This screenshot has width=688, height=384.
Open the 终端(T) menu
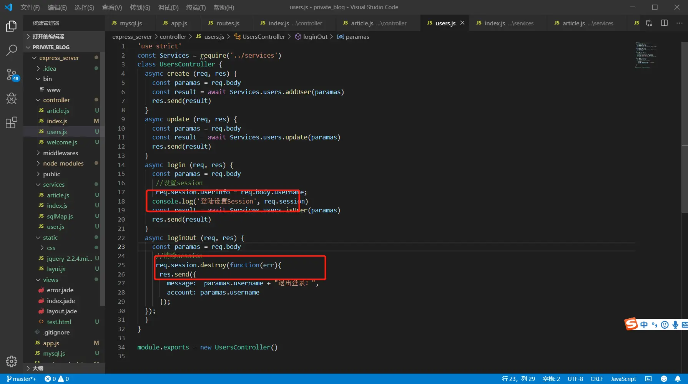coord(196,7)
